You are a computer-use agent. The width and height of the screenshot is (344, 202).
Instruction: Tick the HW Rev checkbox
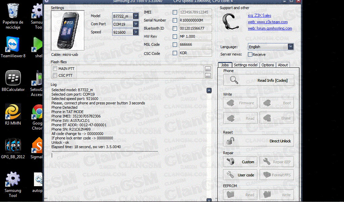(x=175, y=36)
